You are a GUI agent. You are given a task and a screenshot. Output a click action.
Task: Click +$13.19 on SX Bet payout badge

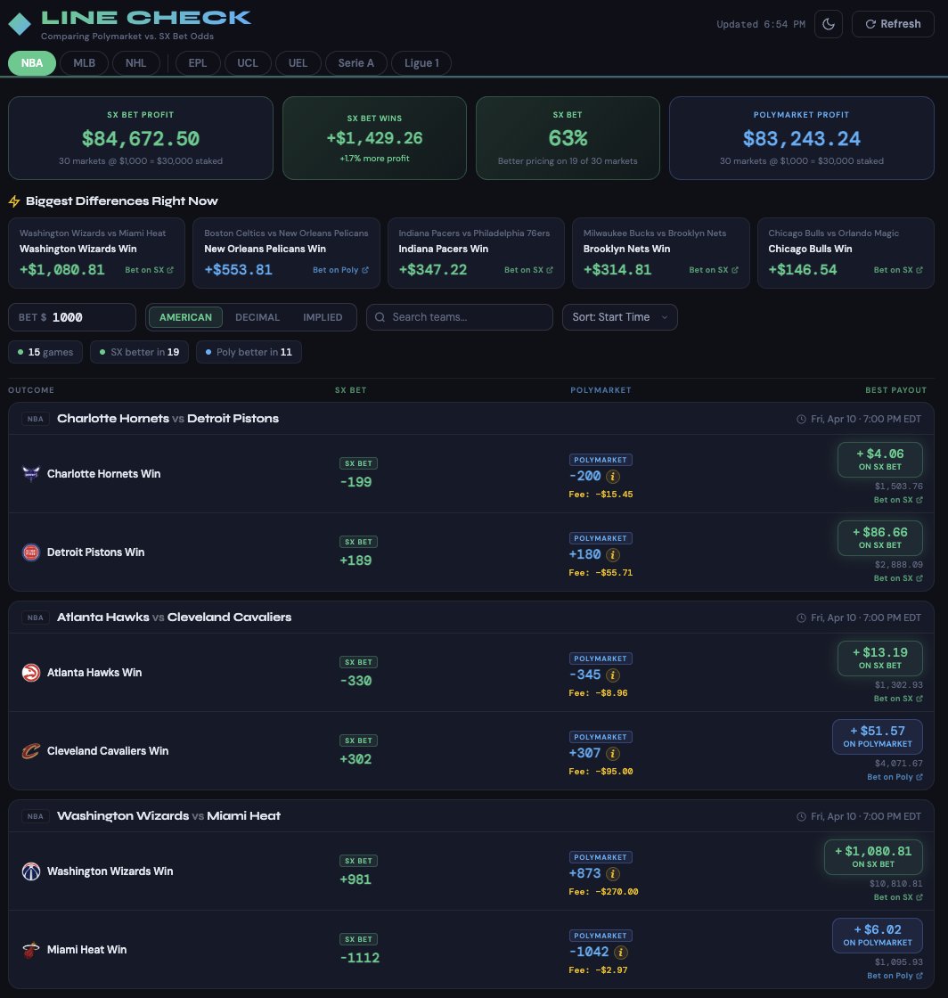pyautogui.click(x=880, y=659)
